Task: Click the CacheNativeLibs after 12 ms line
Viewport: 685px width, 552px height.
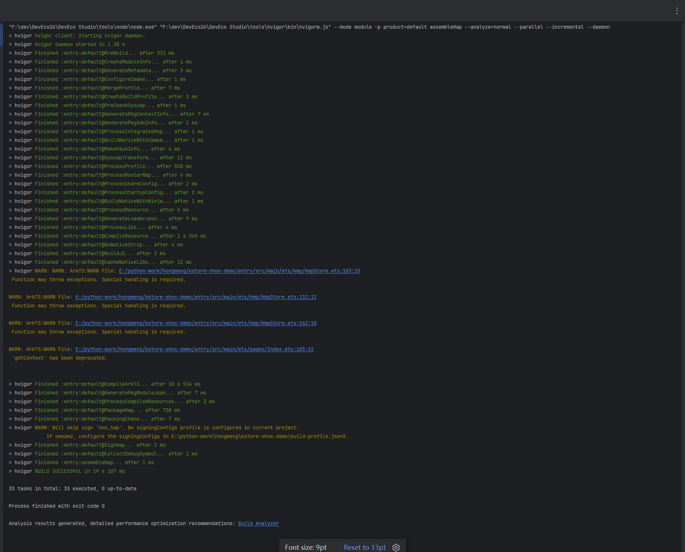Action: coord(100,262)
